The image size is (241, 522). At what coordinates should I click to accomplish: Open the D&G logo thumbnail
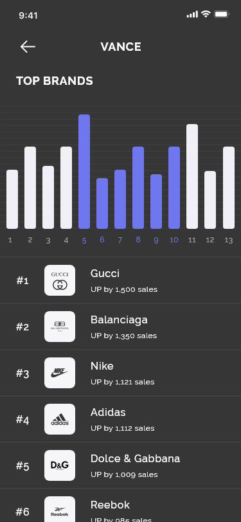[x=60, y=465]
